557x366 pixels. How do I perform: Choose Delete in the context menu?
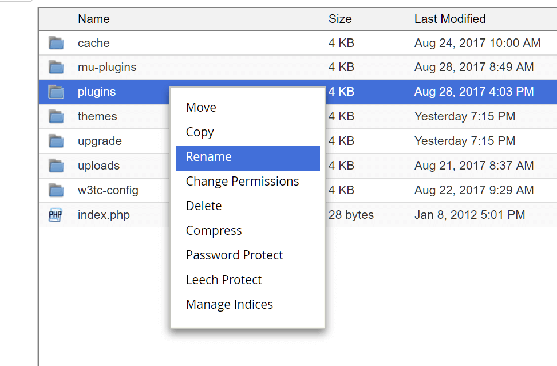click(x=204, y=206)
